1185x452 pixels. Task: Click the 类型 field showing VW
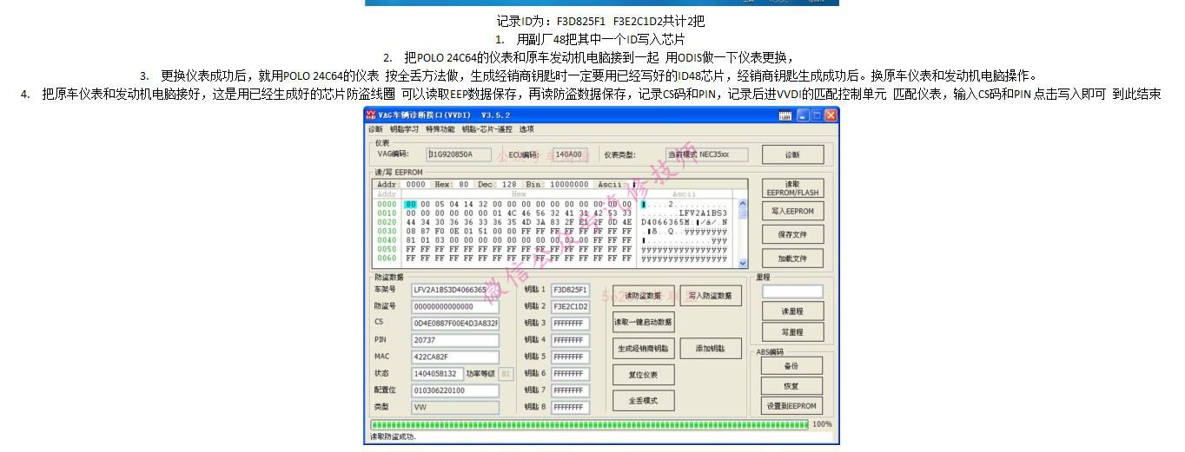point(456,407)
